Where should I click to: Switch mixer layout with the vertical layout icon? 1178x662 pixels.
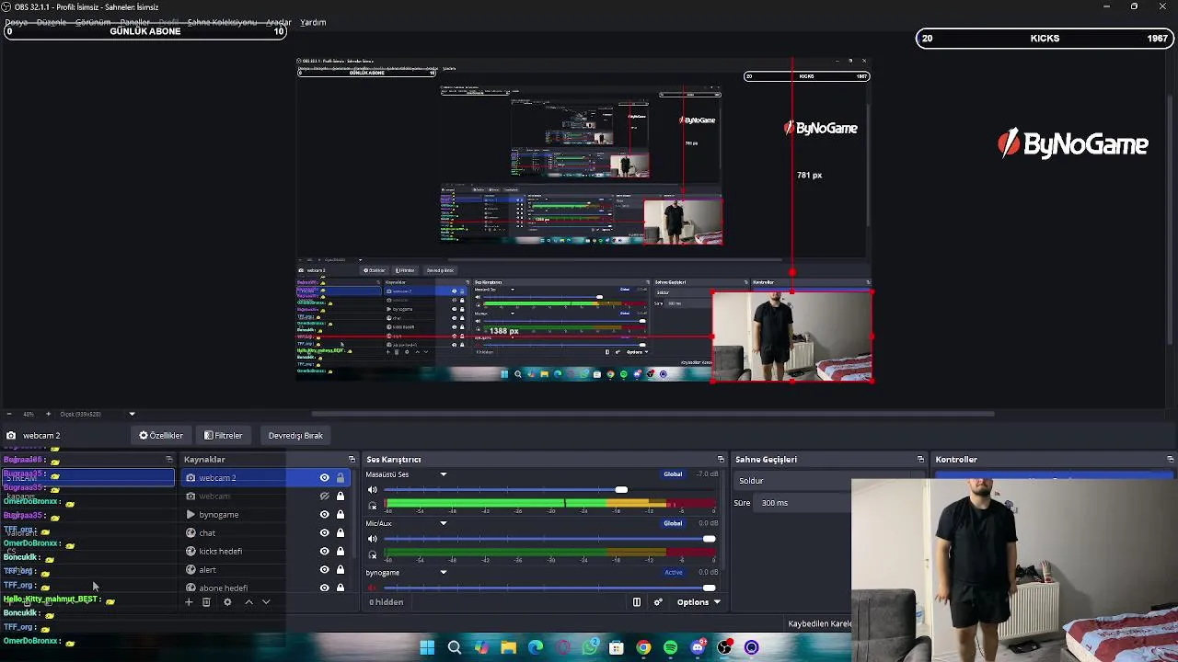point(636,602)
